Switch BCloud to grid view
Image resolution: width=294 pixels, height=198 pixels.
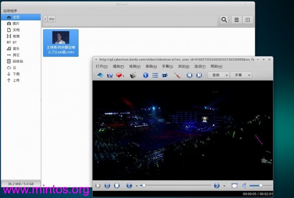pyautogui.click(x=248, y=20)
